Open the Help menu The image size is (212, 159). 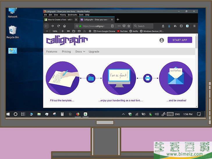[87, 15]
